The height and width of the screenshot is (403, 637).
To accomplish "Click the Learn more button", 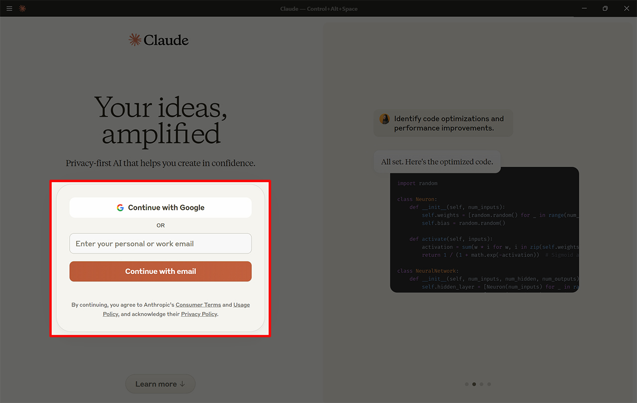I will tap(160, 384).
